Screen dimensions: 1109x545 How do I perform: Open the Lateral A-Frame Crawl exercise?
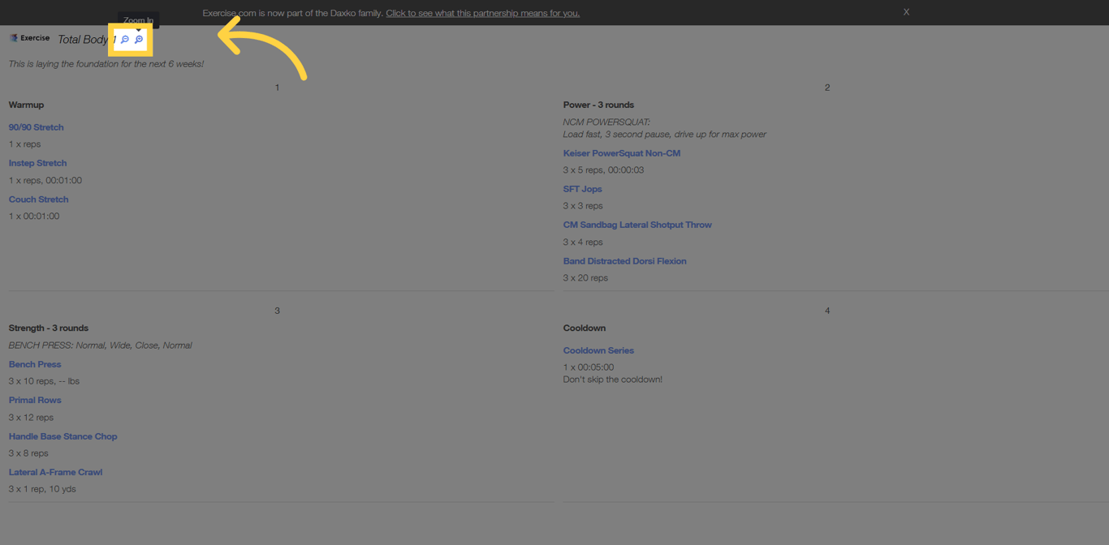click(x=55, y=471)
